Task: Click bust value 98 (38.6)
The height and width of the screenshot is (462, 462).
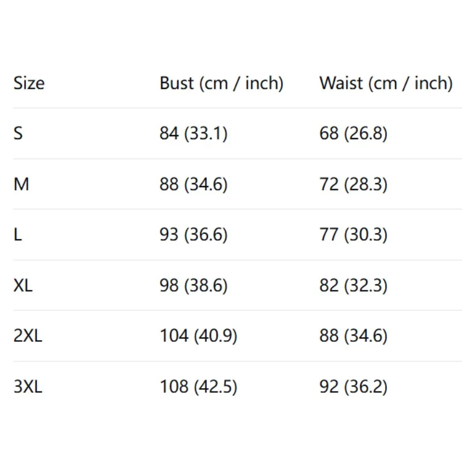Action: (193, 285)
